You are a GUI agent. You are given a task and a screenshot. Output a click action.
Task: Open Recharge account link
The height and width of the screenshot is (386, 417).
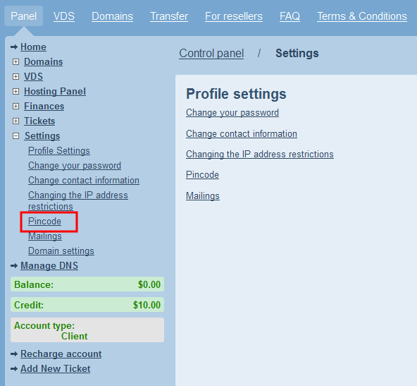click(x=61, y=354)
